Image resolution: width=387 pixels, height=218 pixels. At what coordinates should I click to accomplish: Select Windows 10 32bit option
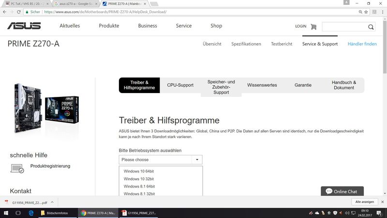click(139, 179)
